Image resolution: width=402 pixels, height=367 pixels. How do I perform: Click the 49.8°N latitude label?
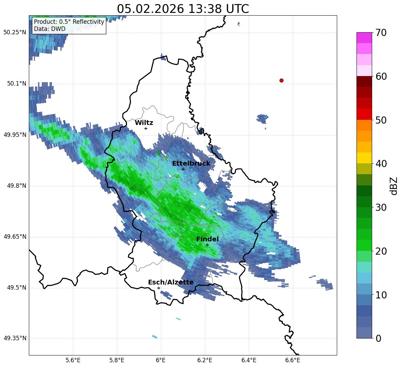[x=17, y=186]
